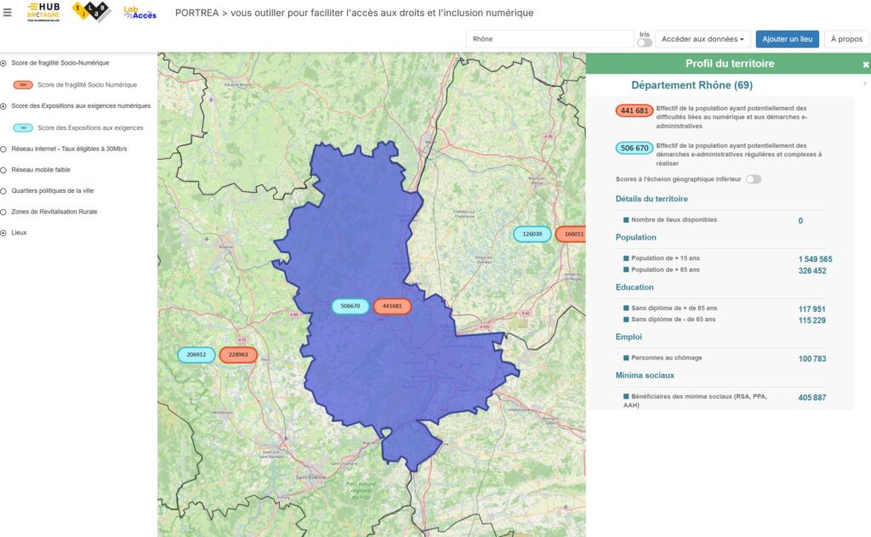Click Bénéficiaires des minima sociaux row

725,400
